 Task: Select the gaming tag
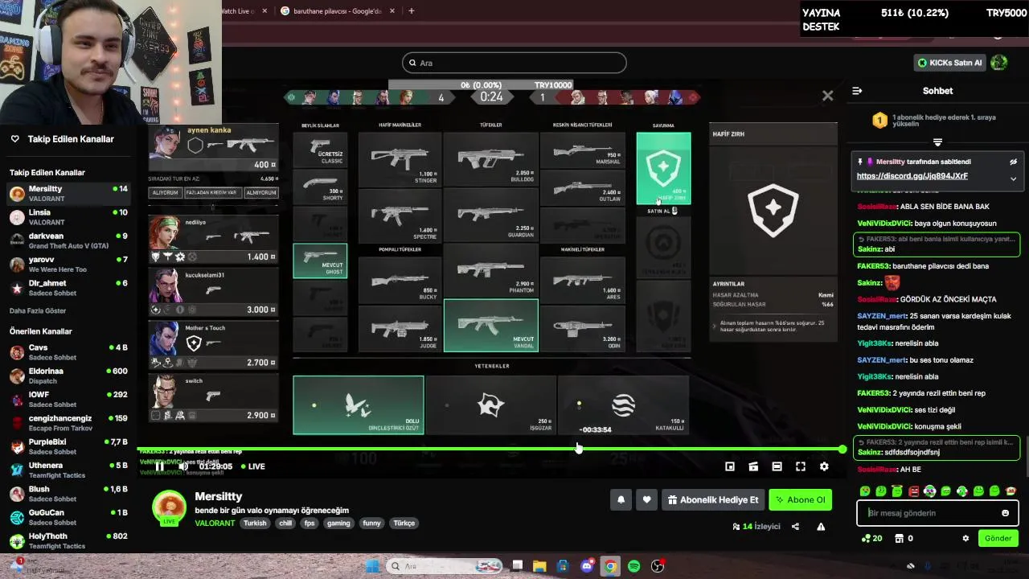338,523
